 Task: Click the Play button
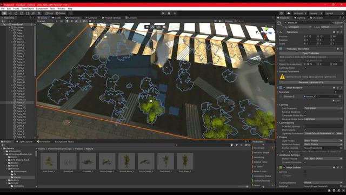tap(163, 13)
